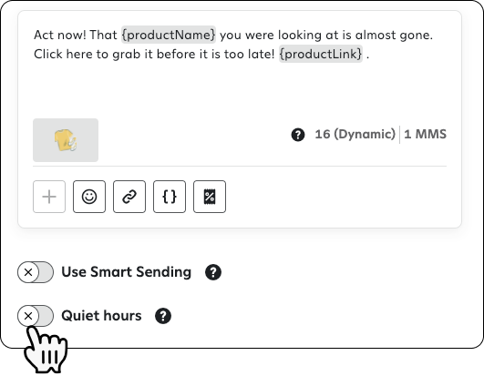Open the Quiet hours help tooltip
Image resolution: width=484 pixels, height=376 pixels.
click(x=163, y=316)
